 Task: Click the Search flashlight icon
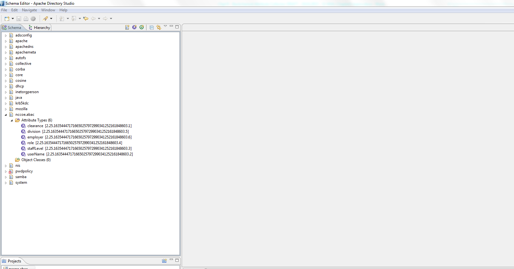coord(45,19)
